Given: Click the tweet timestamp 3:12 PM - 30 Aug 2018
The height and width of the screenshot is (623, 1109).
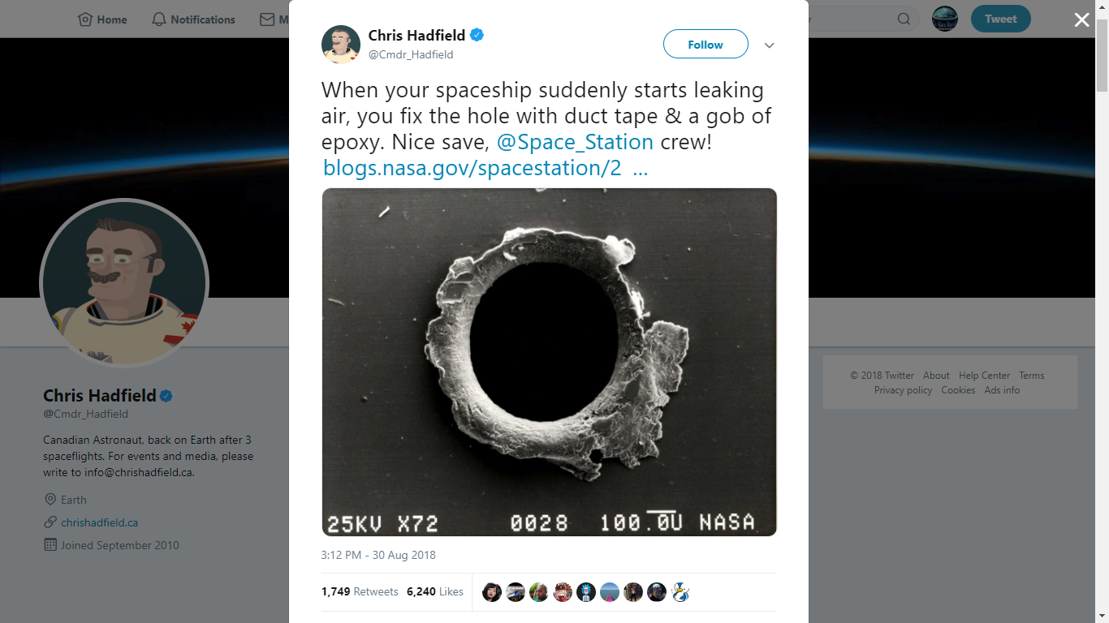Looking at the screenshot, I should tap(378, 555).
